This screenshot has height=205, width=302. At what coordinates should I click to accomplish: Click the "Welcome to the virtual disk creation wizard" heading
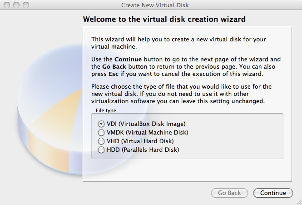tap(164, 19)
